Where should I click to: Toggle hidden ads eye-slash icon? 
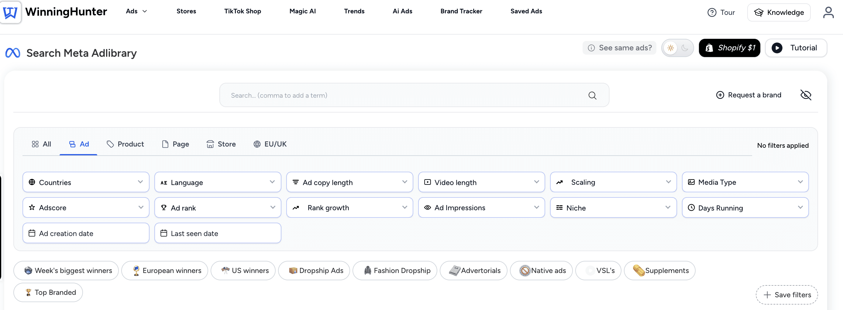(805, 95)
